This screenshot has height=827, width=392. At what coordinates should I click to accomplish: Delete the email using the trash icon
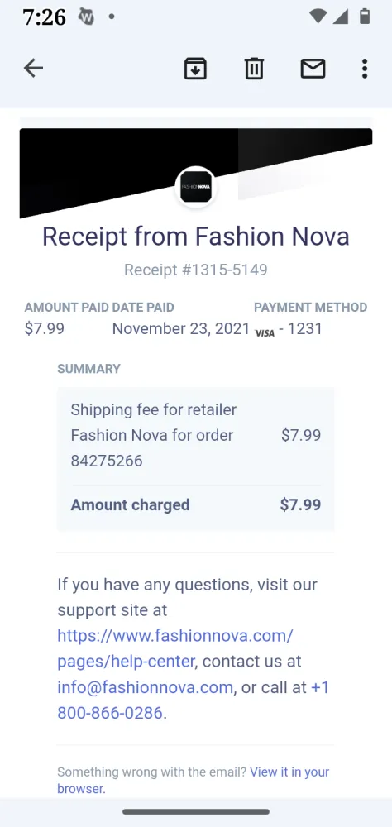[x=254, y=69]
